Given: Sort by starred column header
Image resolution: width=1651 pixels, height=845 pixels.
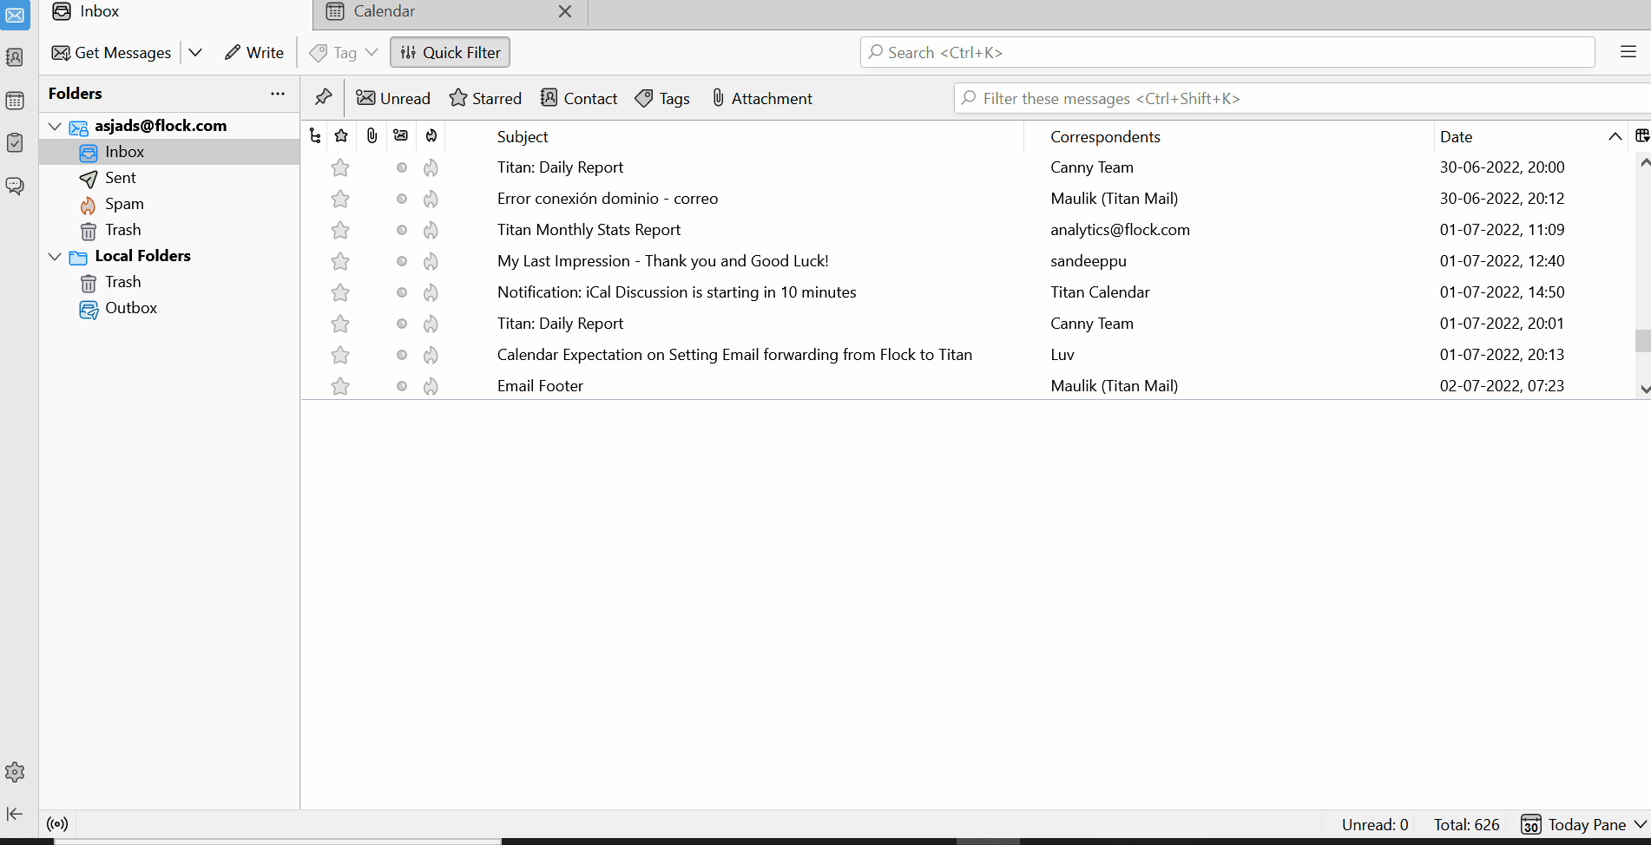Looking at the screenshot, I should click(341, 136).
